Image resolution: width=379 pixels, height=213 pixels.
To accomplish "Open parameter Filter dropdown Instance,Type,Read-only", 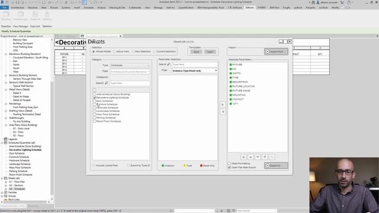I will tap(195, 70).
